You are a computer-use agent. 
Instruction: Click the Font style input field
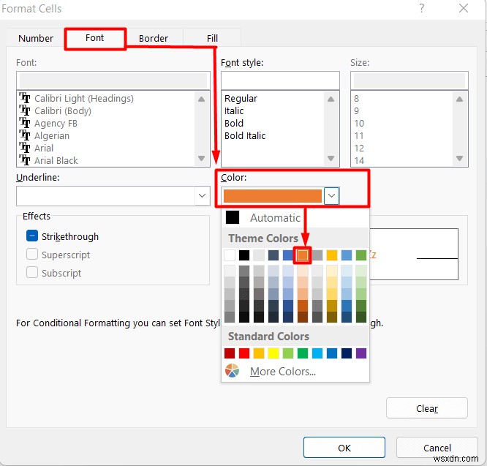click(x=280, y=80)
